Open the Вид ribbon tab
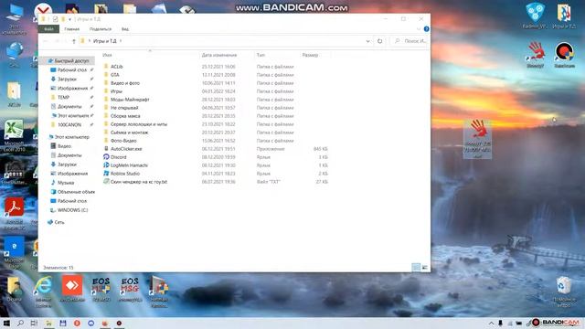The height and width of the screenshot is (329, 585). pos(125,28)
